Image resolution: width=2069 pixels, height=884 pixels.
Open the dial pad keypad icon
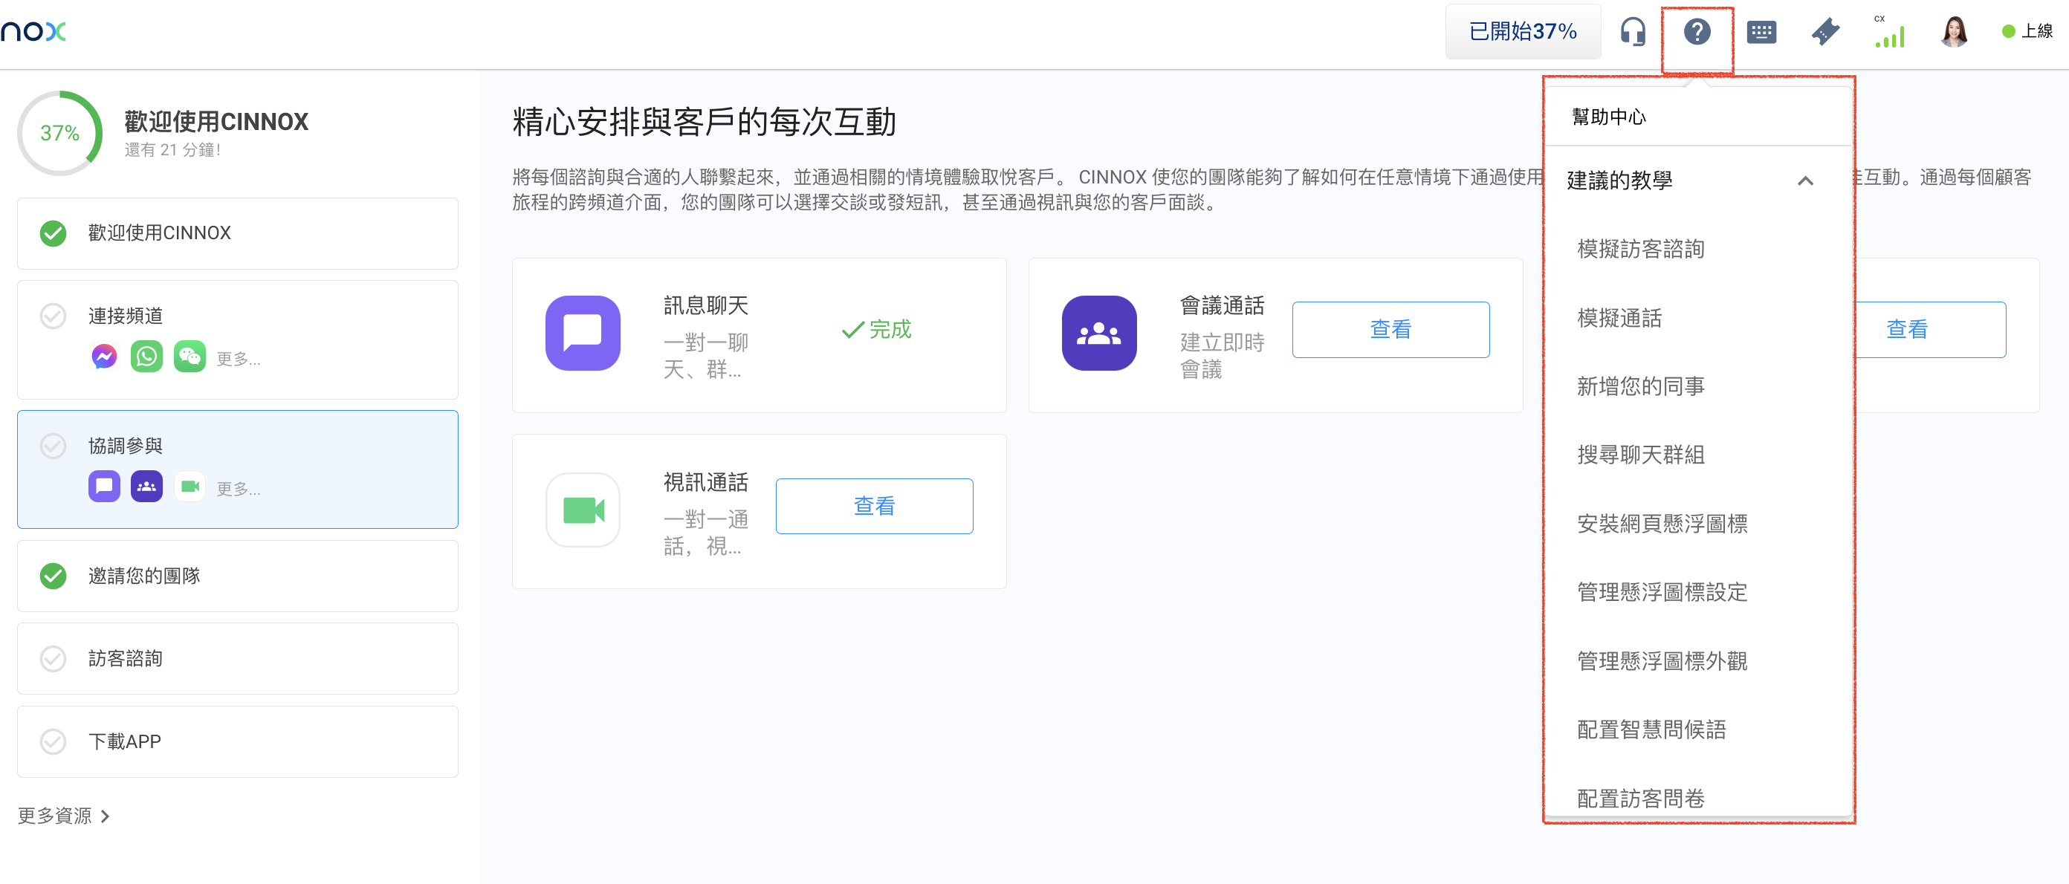pyautogui.click(x=1761, y=32)
